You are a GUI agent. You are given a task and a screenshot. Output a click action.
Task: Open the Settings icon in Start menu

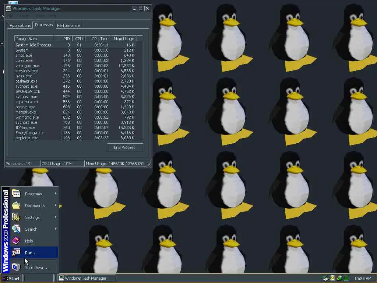click(x=16, y=217)
